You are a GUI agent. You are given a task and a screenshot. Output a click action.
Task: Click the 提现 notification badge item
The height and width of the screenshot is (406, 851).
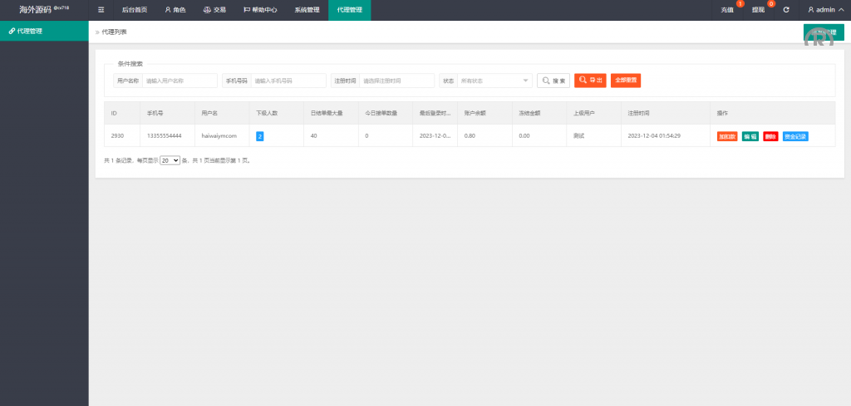pos(758,10)
